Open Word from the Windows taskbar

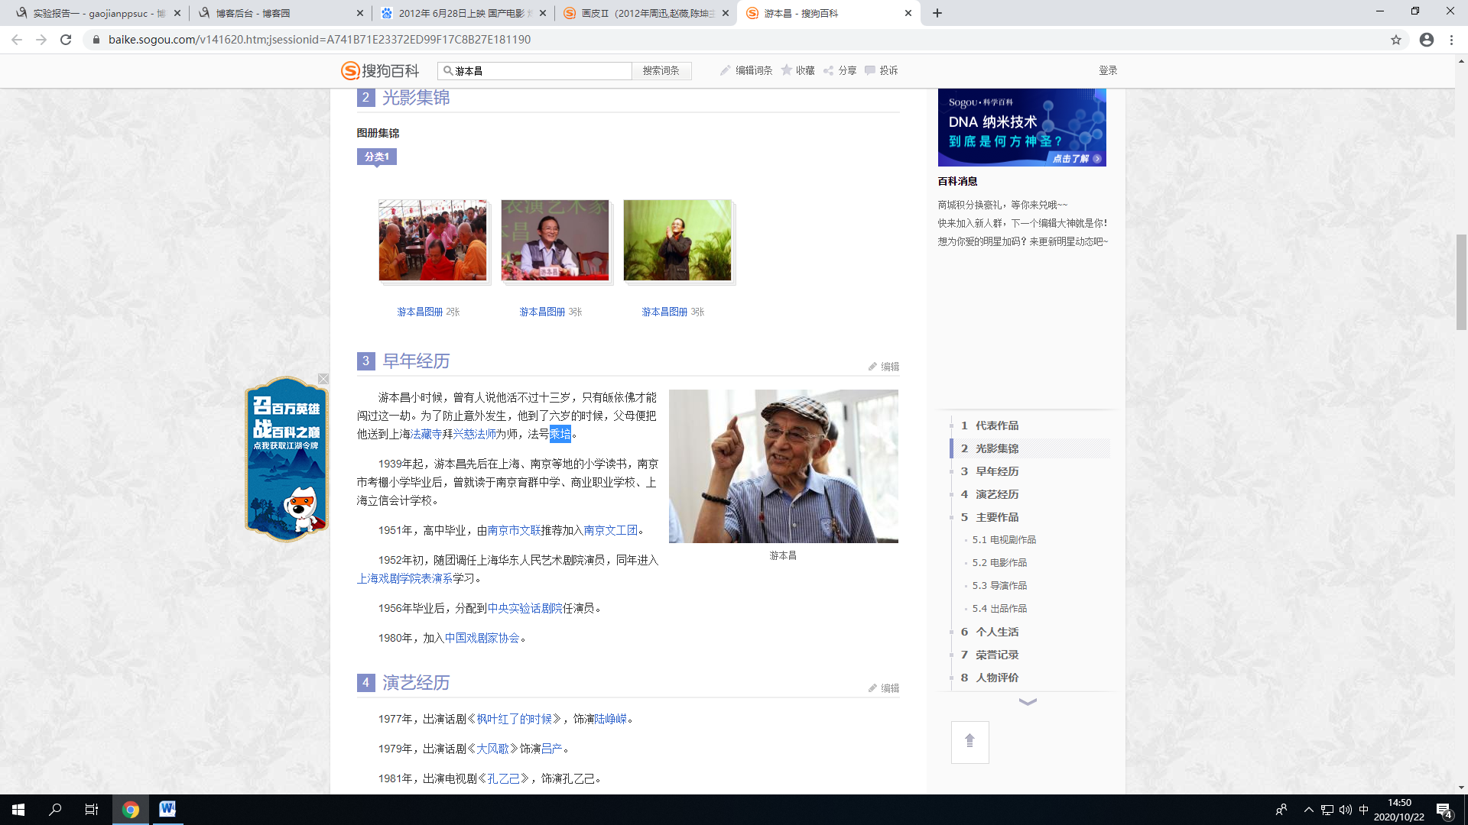tap(167, 809)
